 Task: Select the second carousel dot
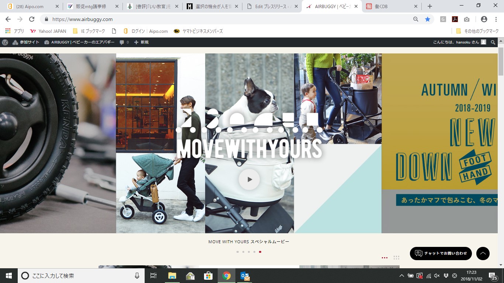[x=243, y=252]
